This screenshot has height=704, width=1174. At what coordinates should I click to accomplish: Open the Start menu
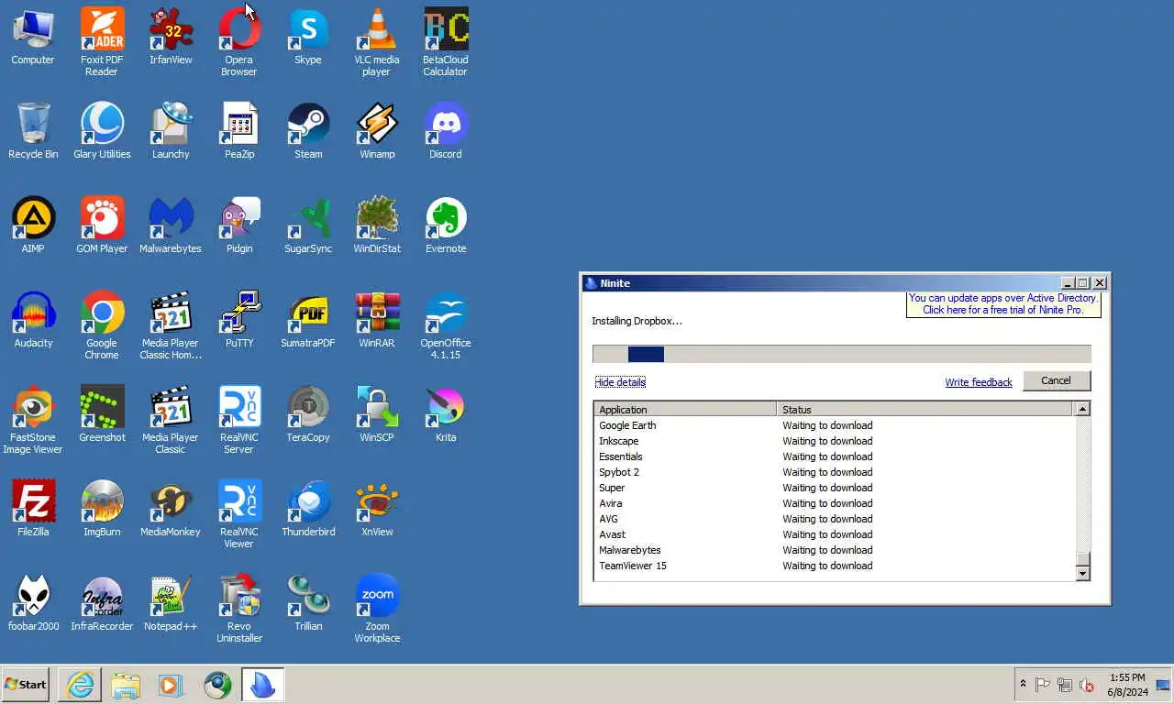26,684
